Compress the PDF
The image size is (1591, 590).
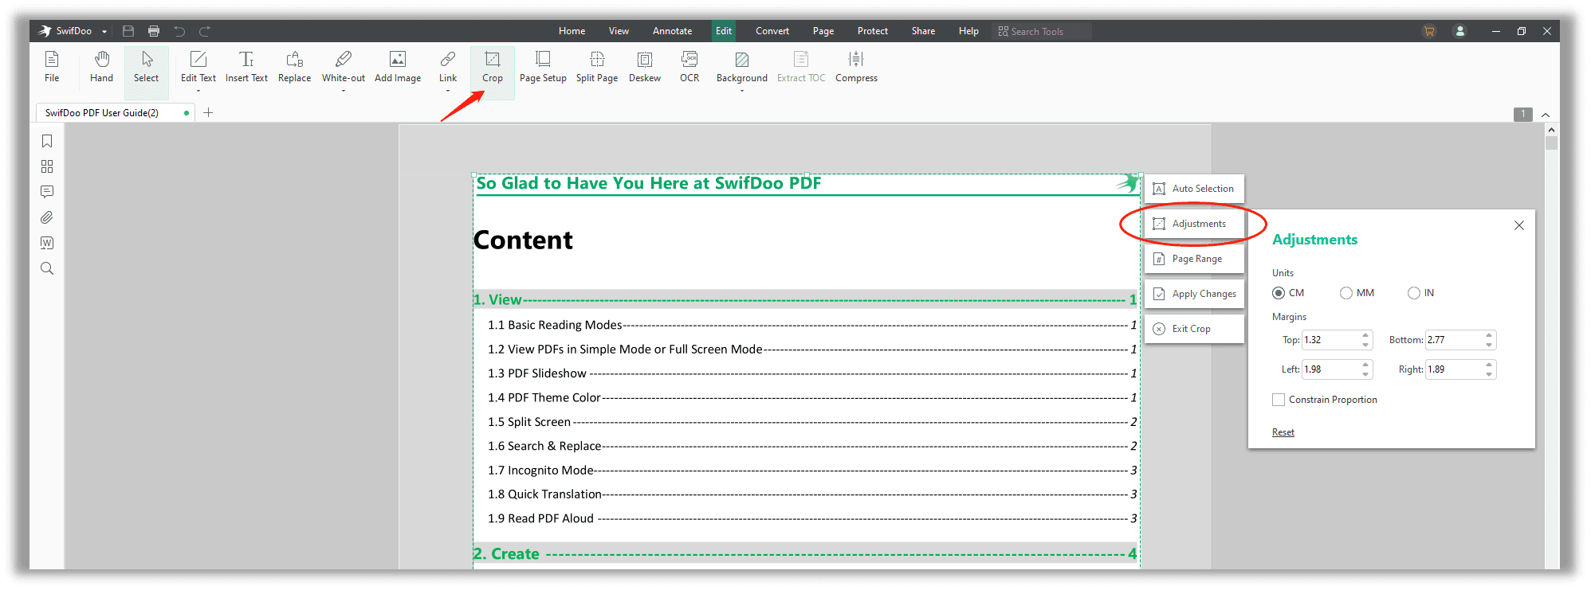(x=856, y=67)
